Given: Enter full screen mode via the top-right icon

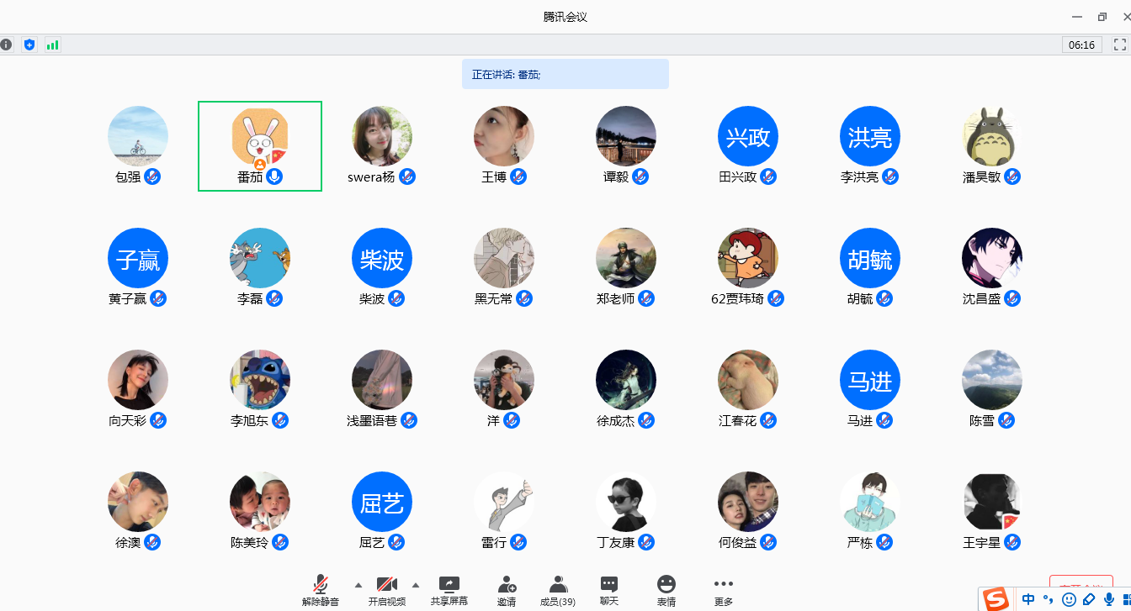Looking at the screenshot, I should (x=1119, y=45).
